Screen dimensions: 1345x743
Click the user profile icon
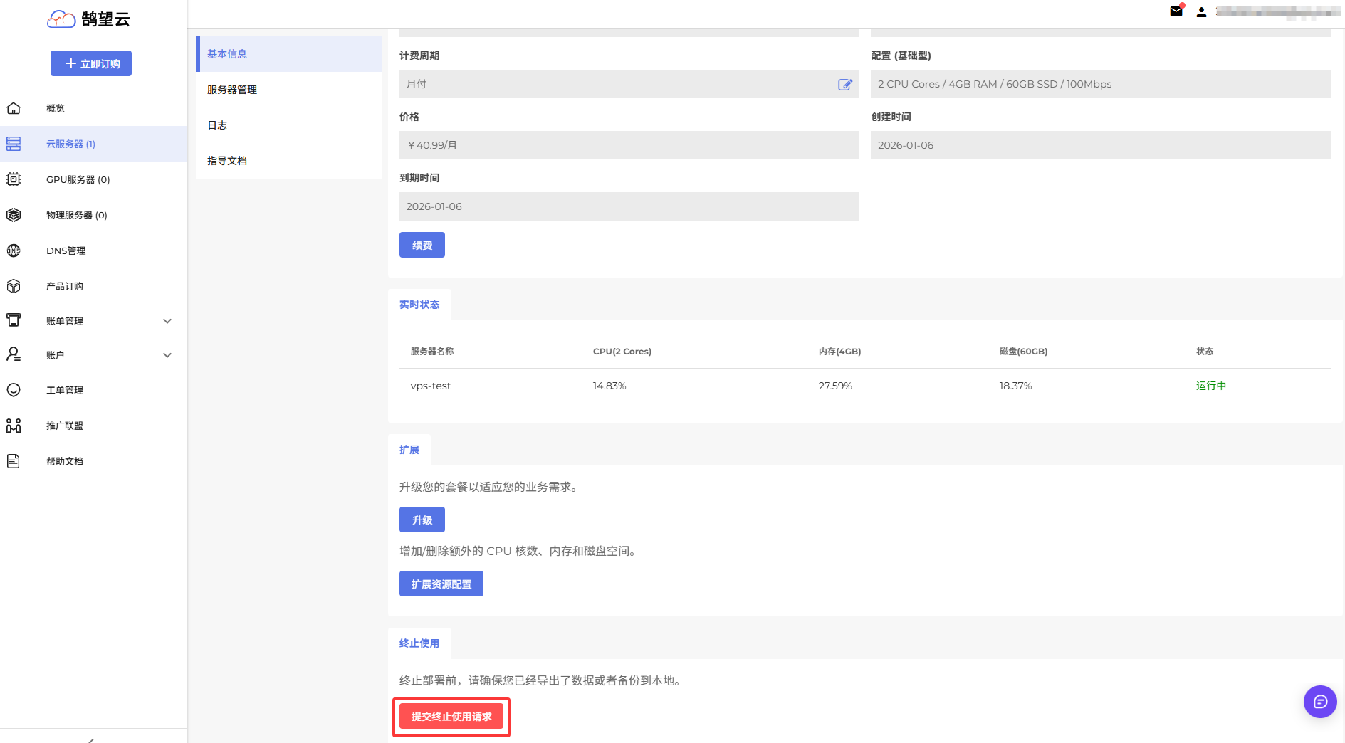[x=1201, y=12]
